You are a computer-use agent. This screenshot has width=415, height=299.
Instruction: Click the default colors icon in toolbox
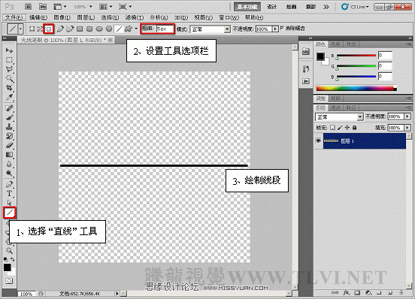[5, 259]
